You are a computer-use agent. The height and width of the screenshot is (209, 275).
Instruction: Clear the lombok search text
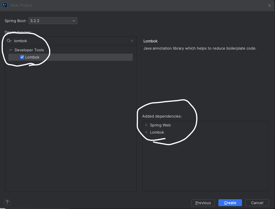coord(132,41)
